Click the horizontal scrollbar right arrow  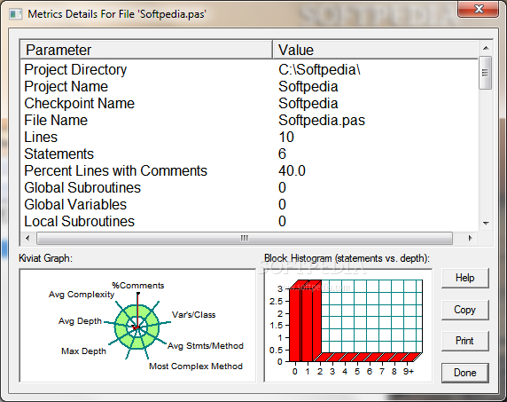click(x=470, y=238)
